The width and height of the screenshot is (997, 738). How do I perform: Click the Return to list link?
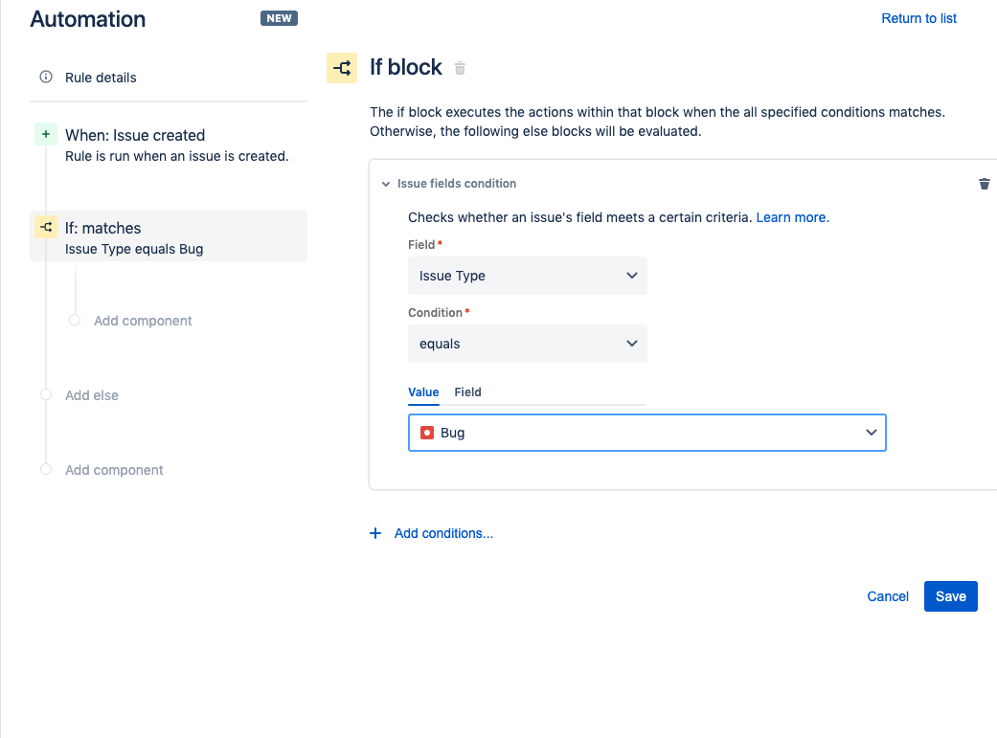918,18
